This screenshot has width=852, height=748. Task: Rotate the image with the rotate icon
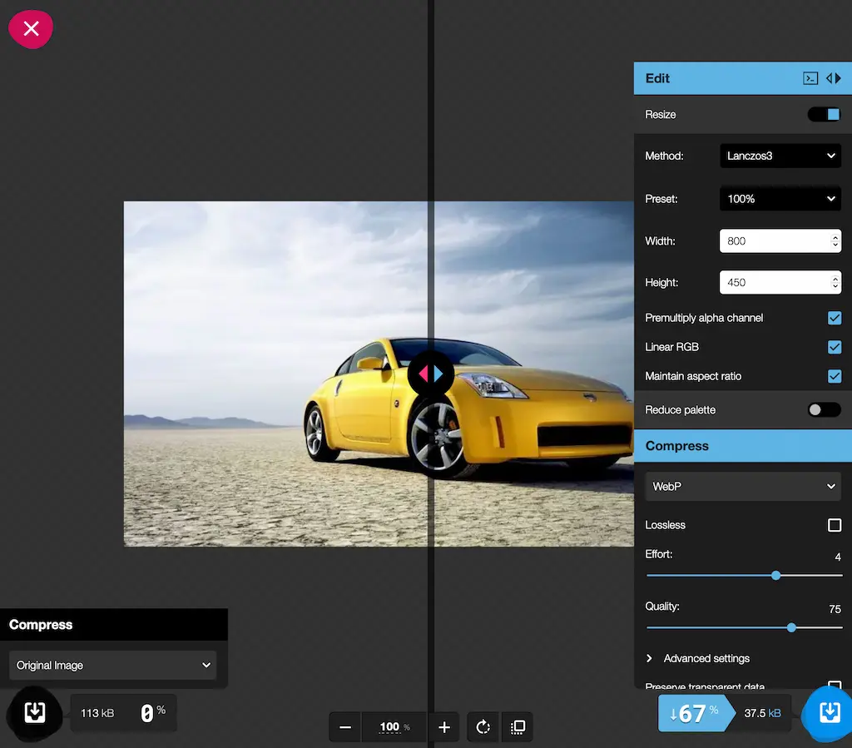(483, 727)
